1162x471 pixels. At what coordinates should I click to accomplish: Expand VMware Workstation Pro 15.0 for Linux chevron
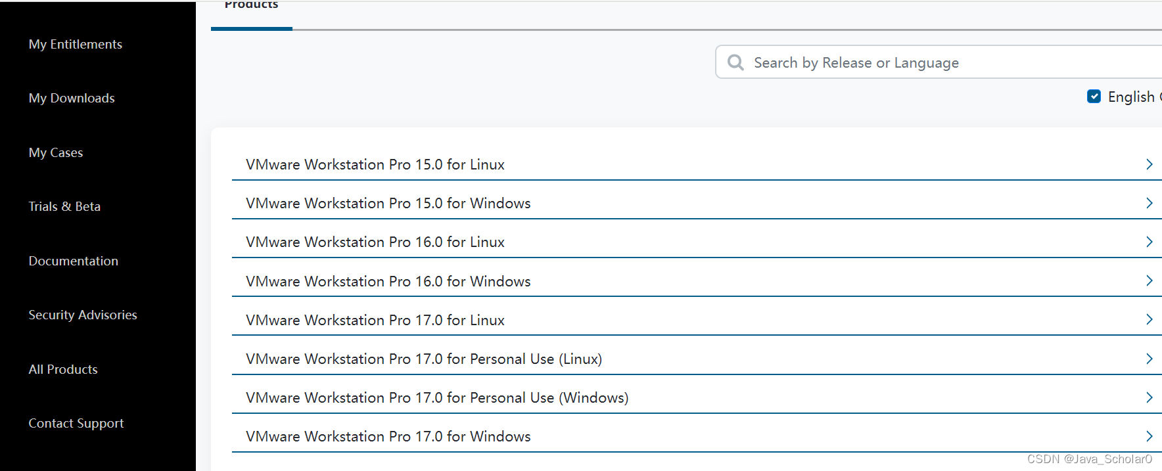[1149, 164]
